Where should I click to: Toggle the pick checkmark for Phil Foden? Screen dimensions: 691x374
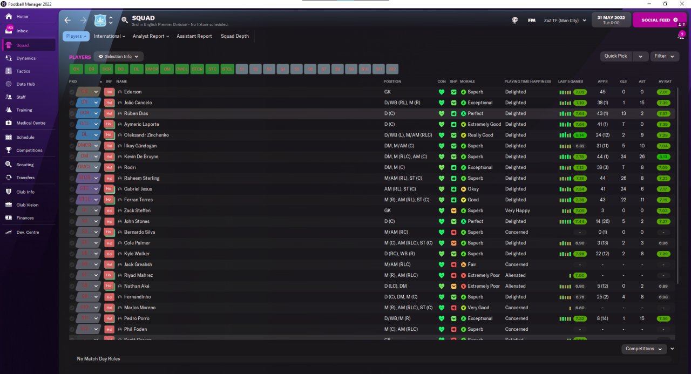pos(72,329)
